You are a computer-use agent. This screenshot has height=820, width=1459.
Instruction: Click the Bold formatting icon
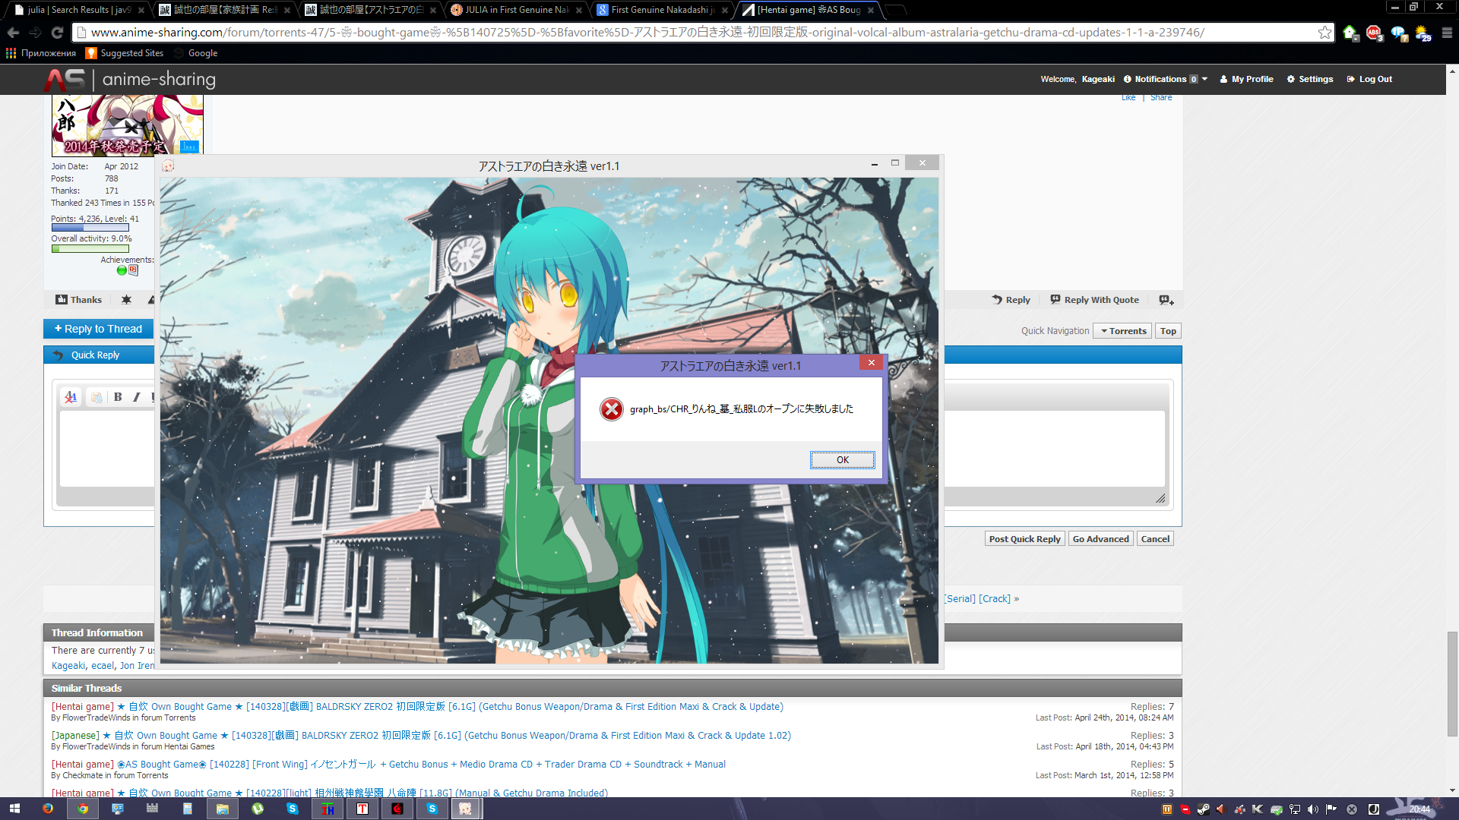point(118,397)
